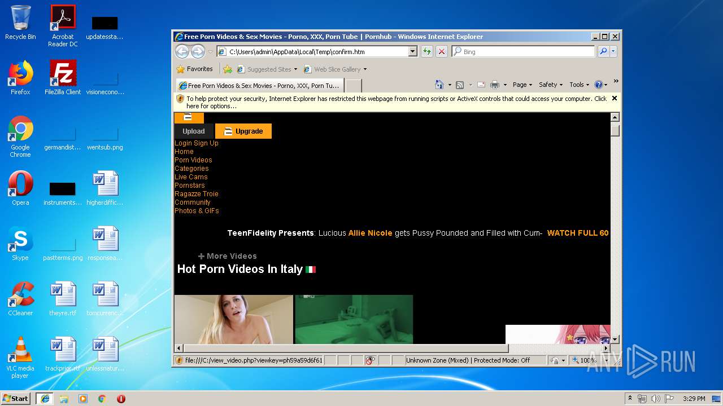The width and height of the screenshot is (723, 406).
Task: Launch Acrobat Reader DC from desktop
Action: click(x=63, y=26)
